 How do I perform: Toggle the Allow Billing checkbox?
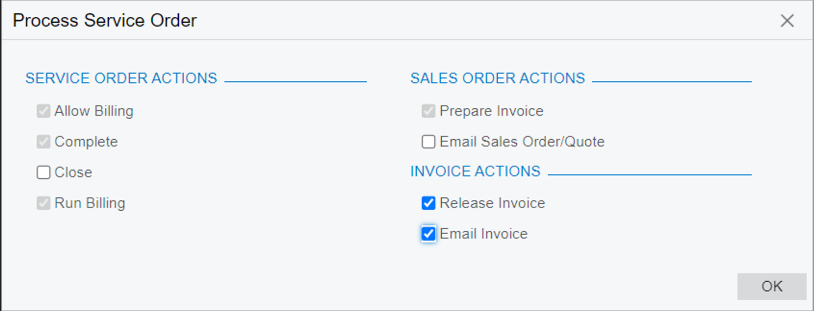click(43, 112)
